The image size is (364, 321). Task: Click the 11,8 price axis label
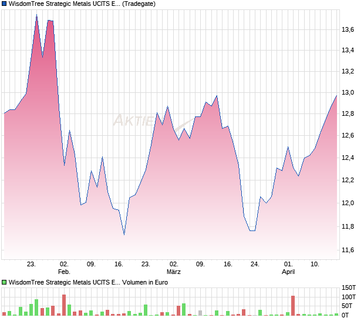tap(348, 226)
